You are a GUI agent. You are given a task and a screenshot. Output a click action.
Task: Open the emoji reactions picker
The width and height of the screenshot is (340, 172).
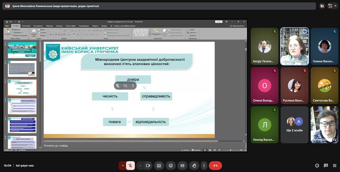(x=171, y=166)
